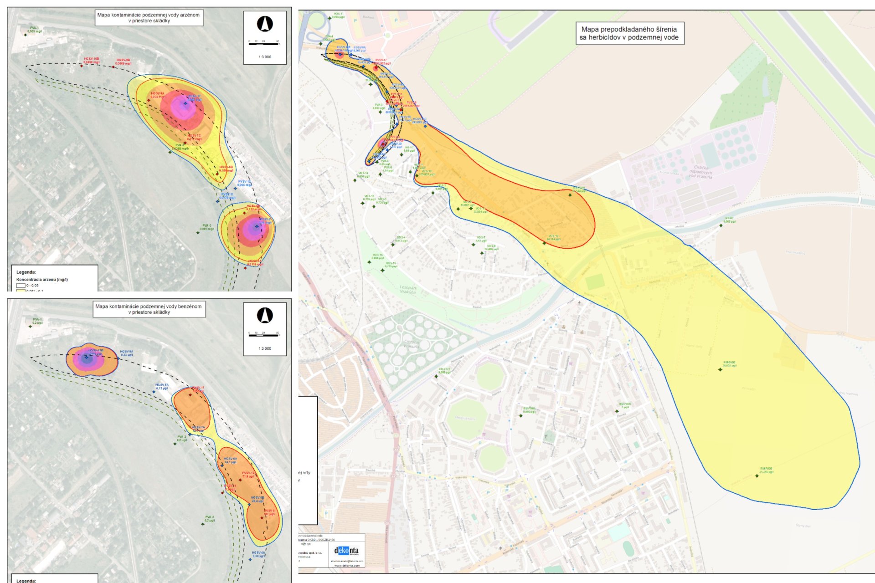Viewport: 875px width, 583px height.
Task: Open the www.dekonta.com link
Action: click(347, 566)
